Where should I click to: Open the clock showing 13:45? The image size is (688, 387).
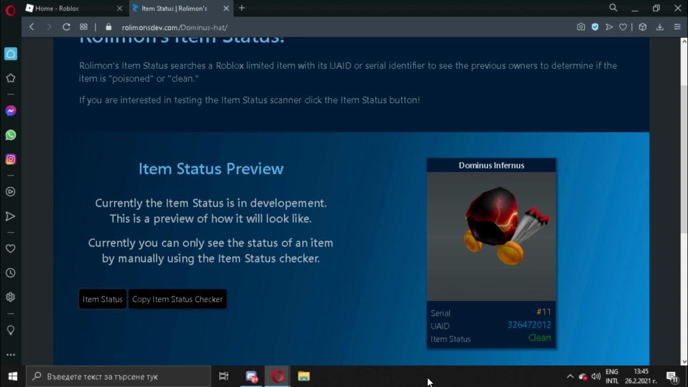point(641,376)
